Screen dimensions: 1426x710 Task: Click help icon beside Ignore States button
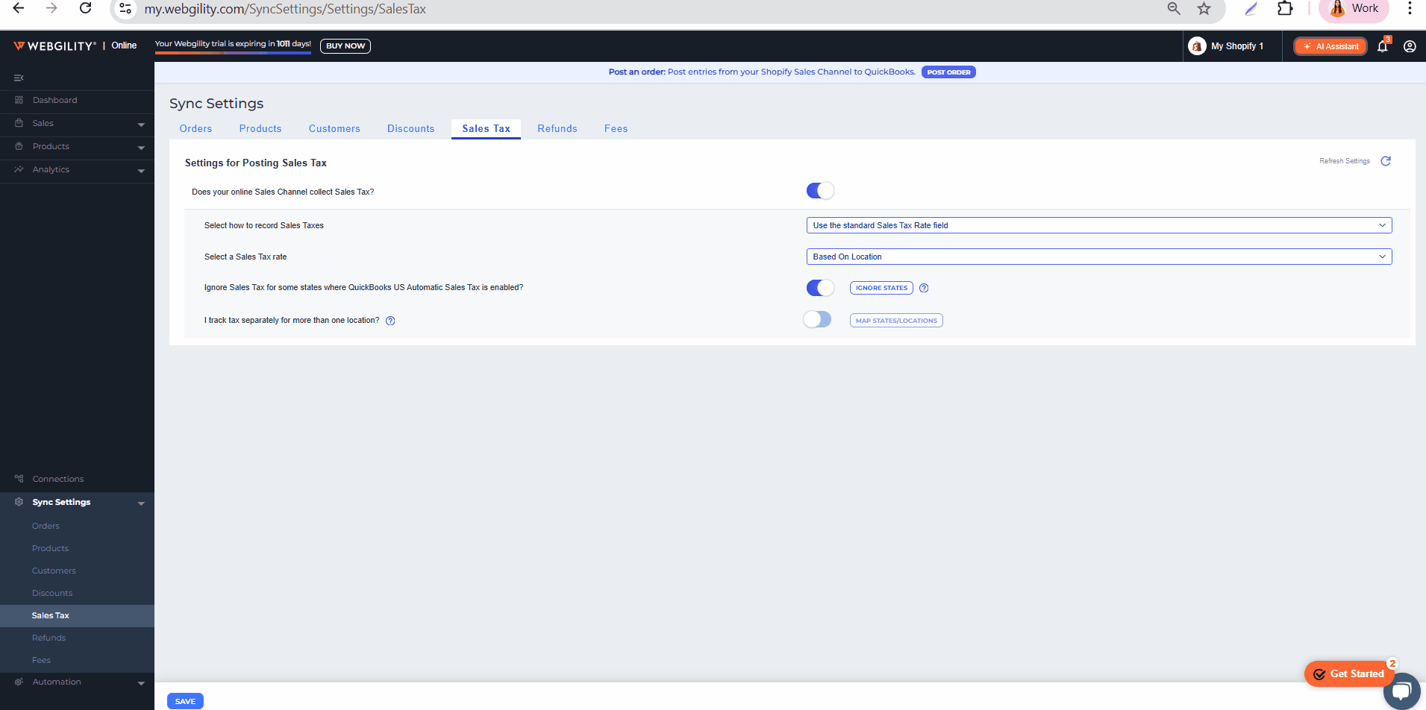924,288
